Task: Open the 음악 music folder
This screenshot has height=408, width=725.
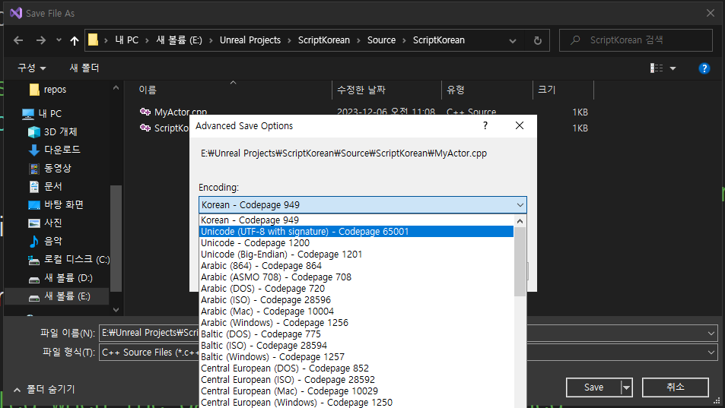Action: pos(52,241)
